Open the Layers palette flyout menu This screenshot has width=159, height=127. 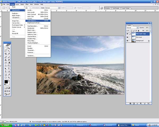point(151,25)
